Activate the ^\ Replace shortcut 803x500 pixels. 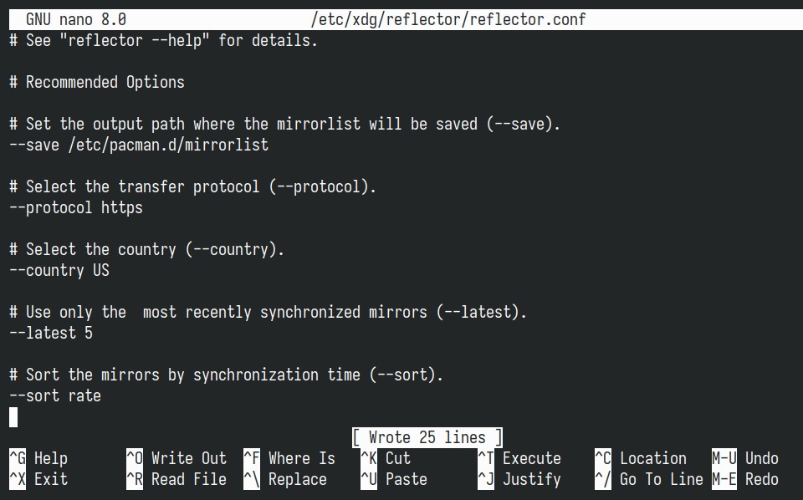(x=285, y=479)
